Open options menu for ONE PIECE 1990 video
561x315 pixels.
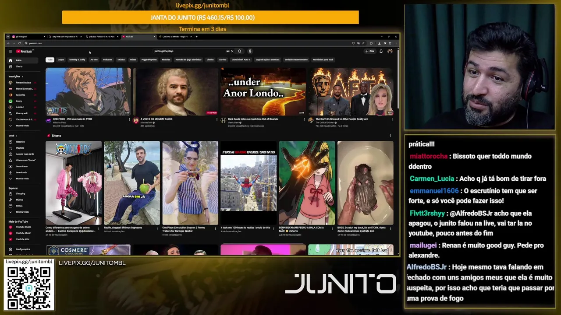[x=129, y=119]
